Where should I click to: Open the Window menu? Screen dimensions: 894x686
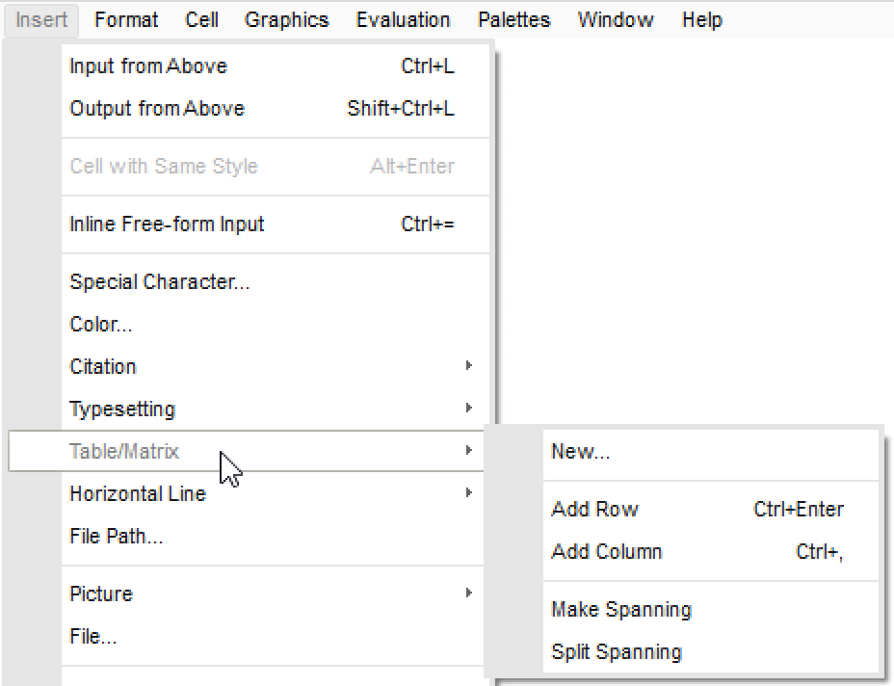(x=616, y=19)
